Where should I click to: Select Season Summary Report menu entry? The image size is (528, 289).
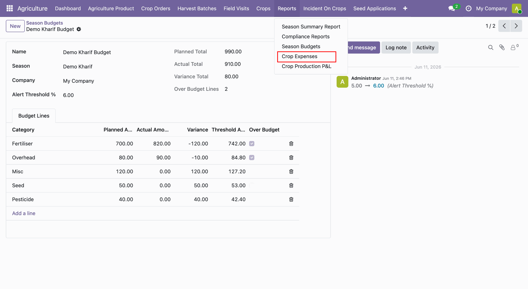311,27
